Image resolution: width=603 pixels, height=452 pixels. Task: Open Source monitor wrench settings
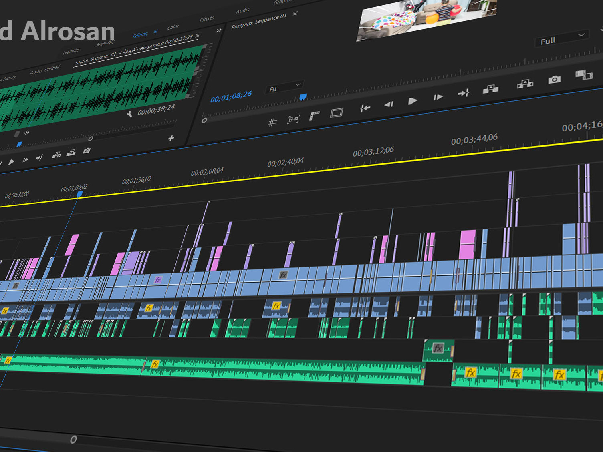129,115
